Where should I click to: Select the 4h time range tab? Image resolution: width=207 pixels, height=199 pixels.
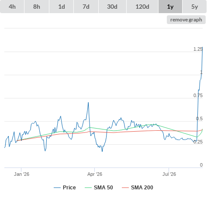click(x=12, y=7)
